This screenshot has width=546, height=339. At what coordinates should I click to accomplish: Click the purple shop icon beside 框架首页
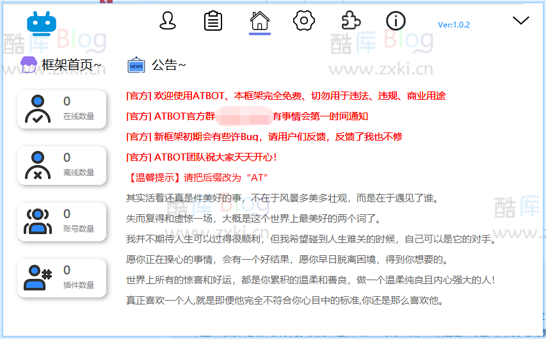(29, 65)
